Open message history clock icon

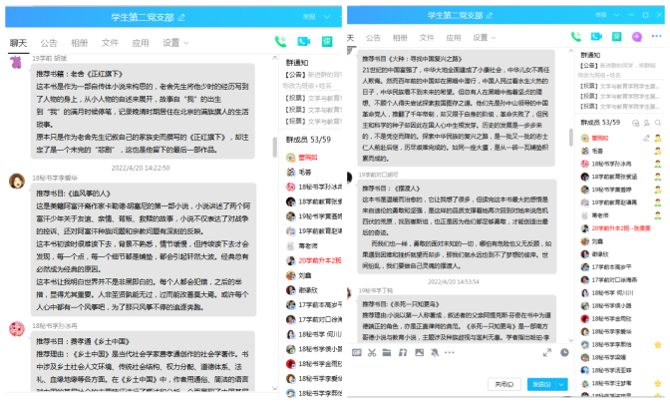[x=564, y=352]
